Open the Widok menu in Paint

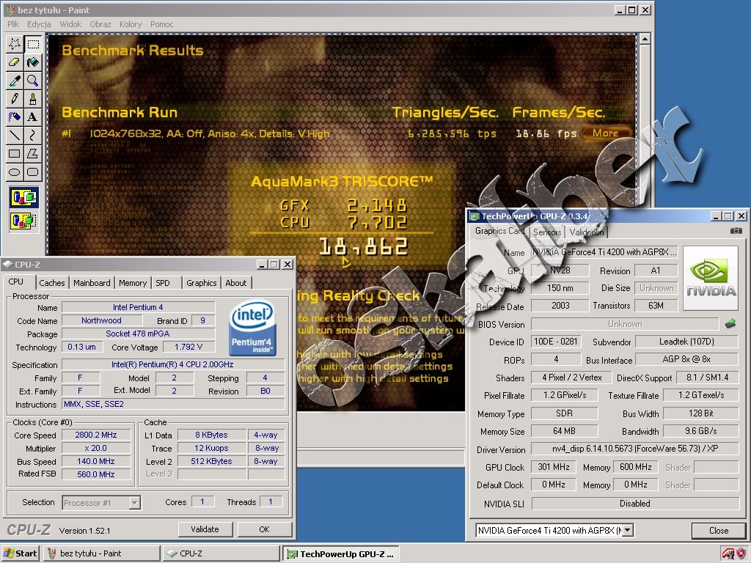(x=70, y=24)
